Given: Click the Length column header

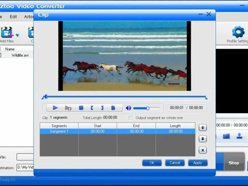Looking at the screenshot, I should coord(175,126).
